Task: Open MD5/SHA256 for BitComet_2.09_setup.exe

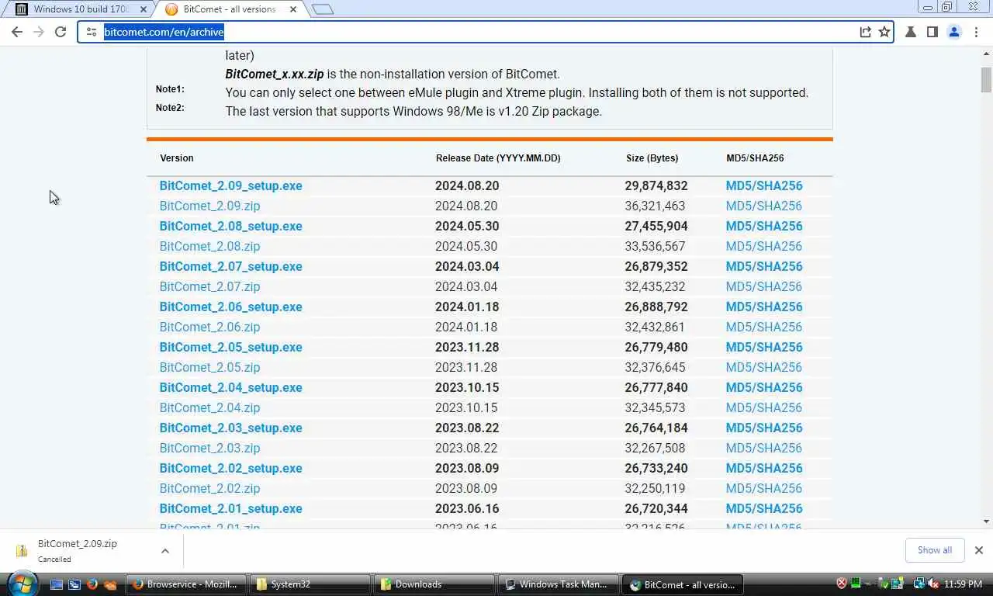Action: (764, 185)
